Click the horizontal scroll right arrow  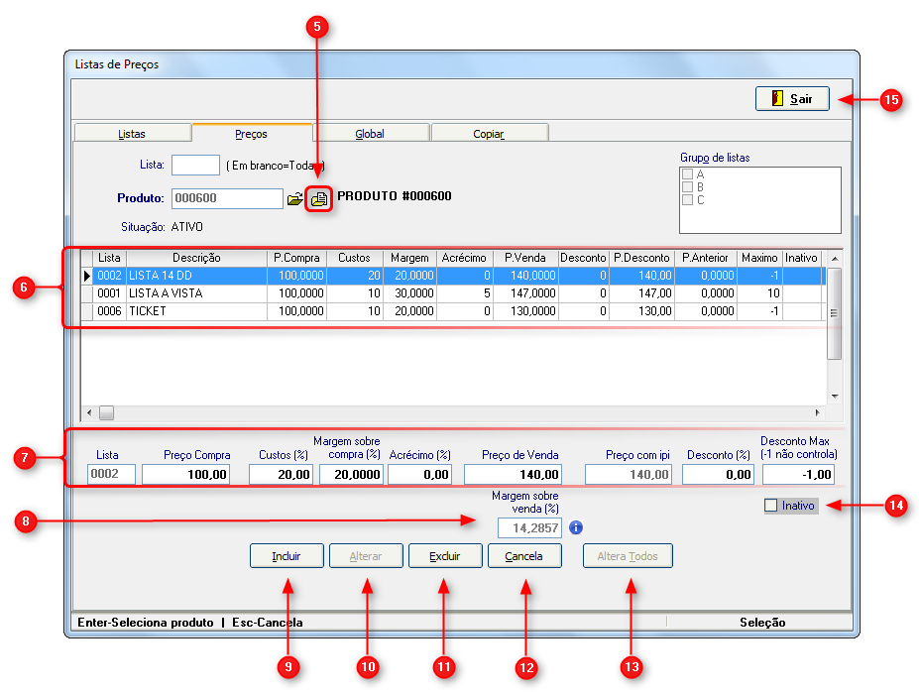pos(818,412)
